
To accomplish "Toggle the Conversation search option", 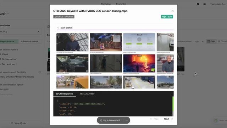I will 8,59.
